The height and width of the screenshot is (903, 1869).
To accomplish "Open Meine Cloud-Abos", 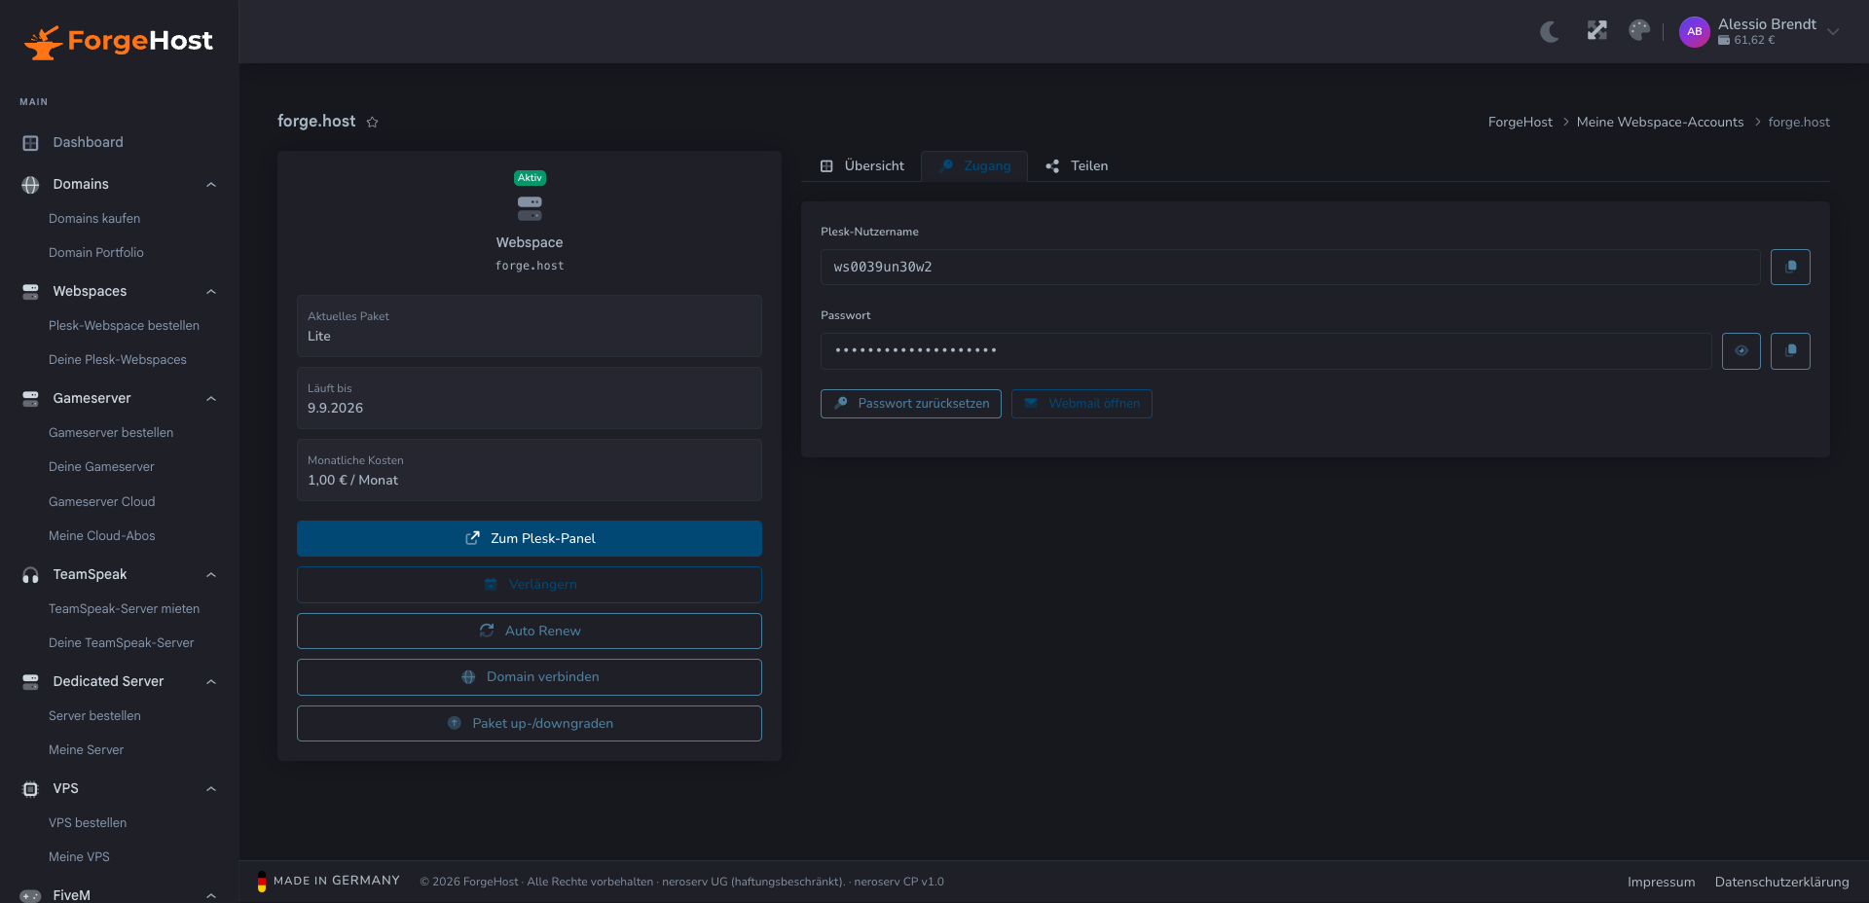I will pos(102,536).
